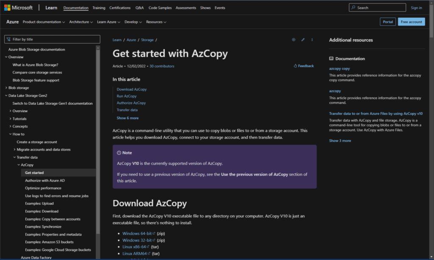Image resolution: width=434 pixels, height=260 pixels.
Task: Click the Azure brand link
Action: [x=12, y=22]
